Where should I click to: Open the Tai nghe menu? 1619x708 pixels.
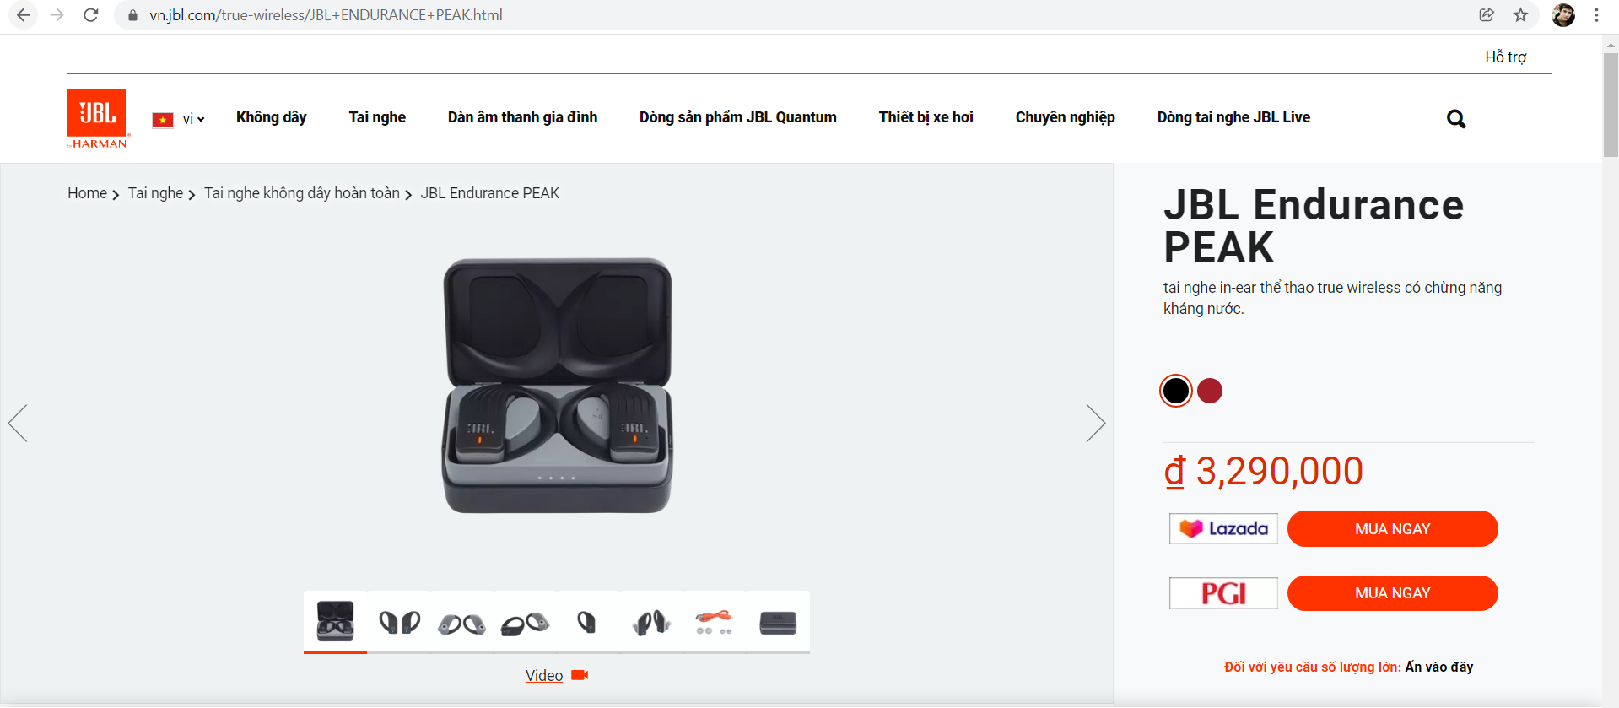tap(377, 117)
